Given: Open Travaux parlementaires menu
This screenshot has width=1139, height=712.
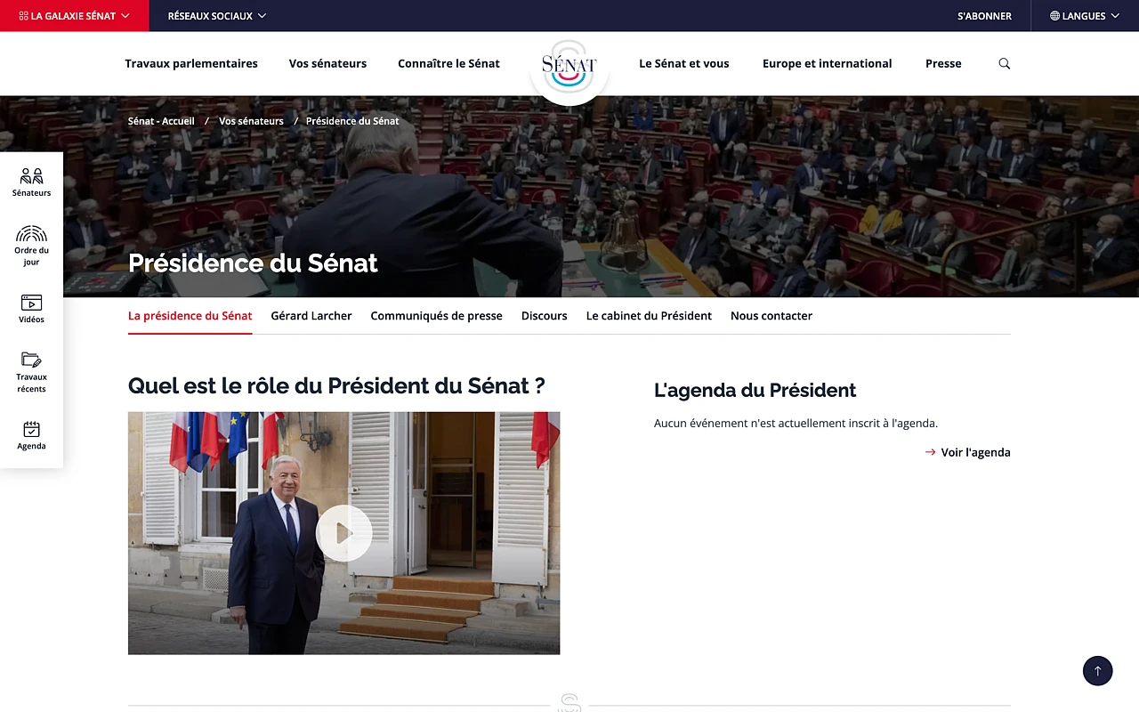Looking at the screenshot, I should (191, 64).
